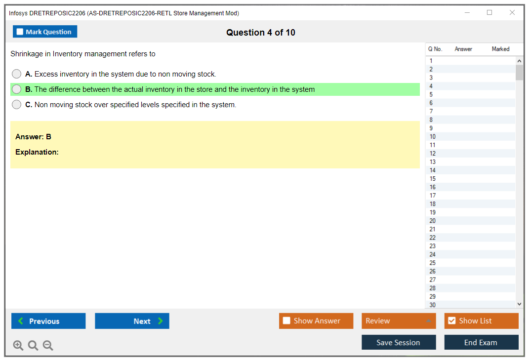Click the reset zoom magnifier icon
This screenshot has width=531, height=363.
[x=33, y=346]
